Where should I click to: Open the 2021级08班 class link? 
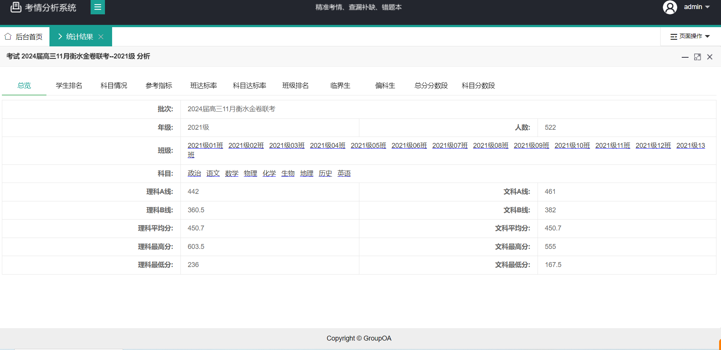[491, 146]
